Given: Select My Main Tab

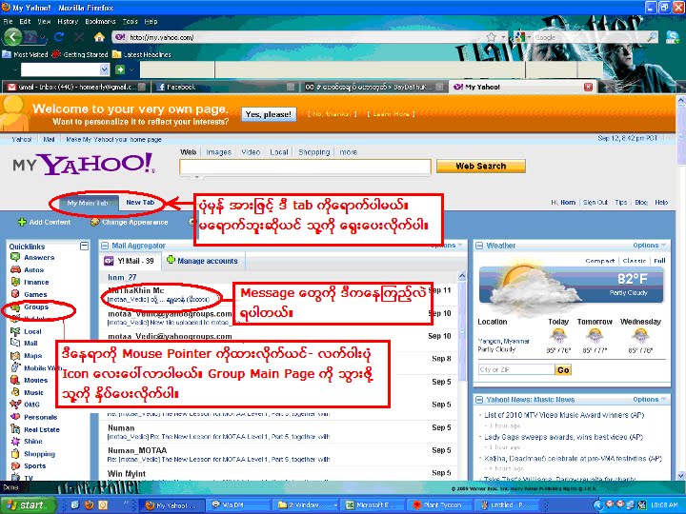Looking at the screenshot, I should click(x=88, y=203).
